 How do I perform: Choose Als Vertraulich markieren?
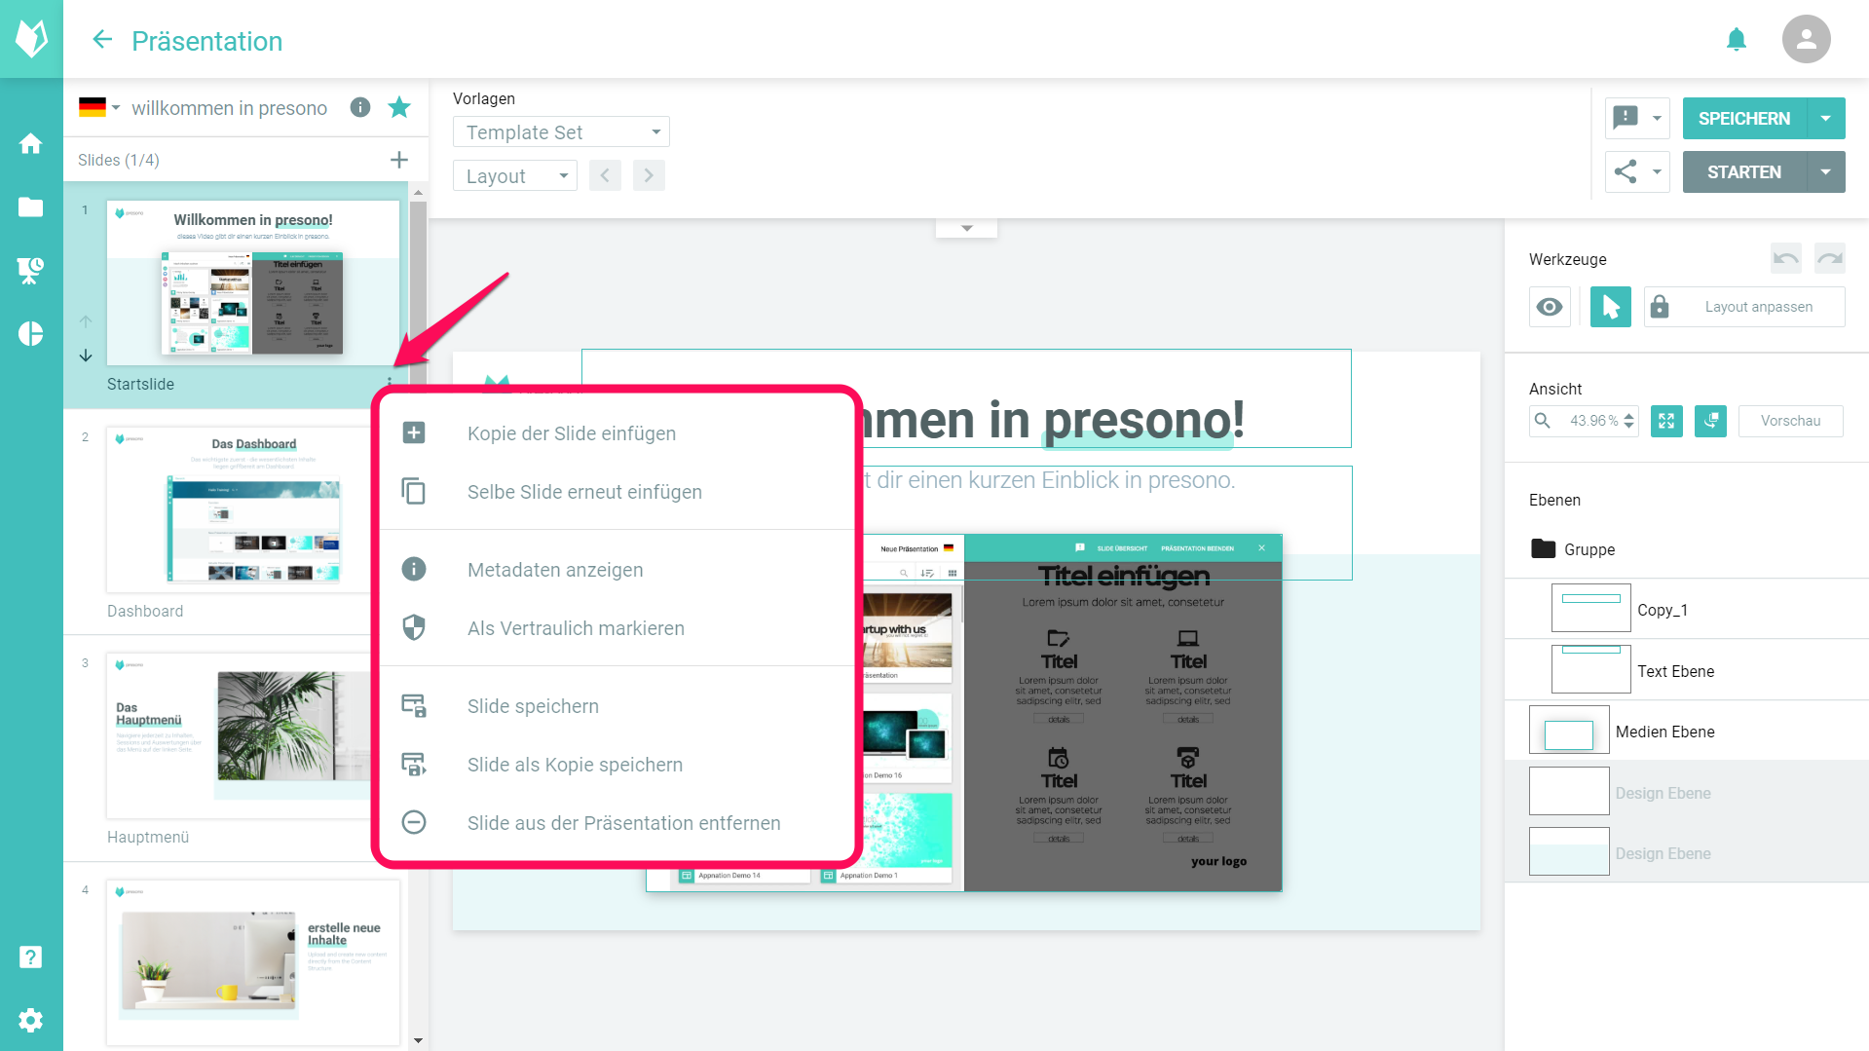click(x=617, y=628)
